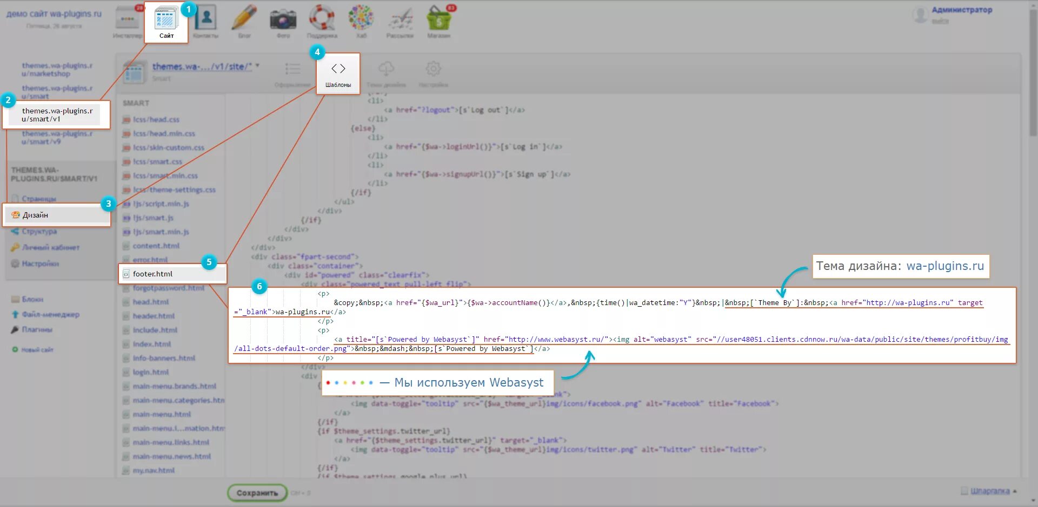The image size is (1038, 507).
Task: Click the Плагины plug icon
Action: point(15,329)
